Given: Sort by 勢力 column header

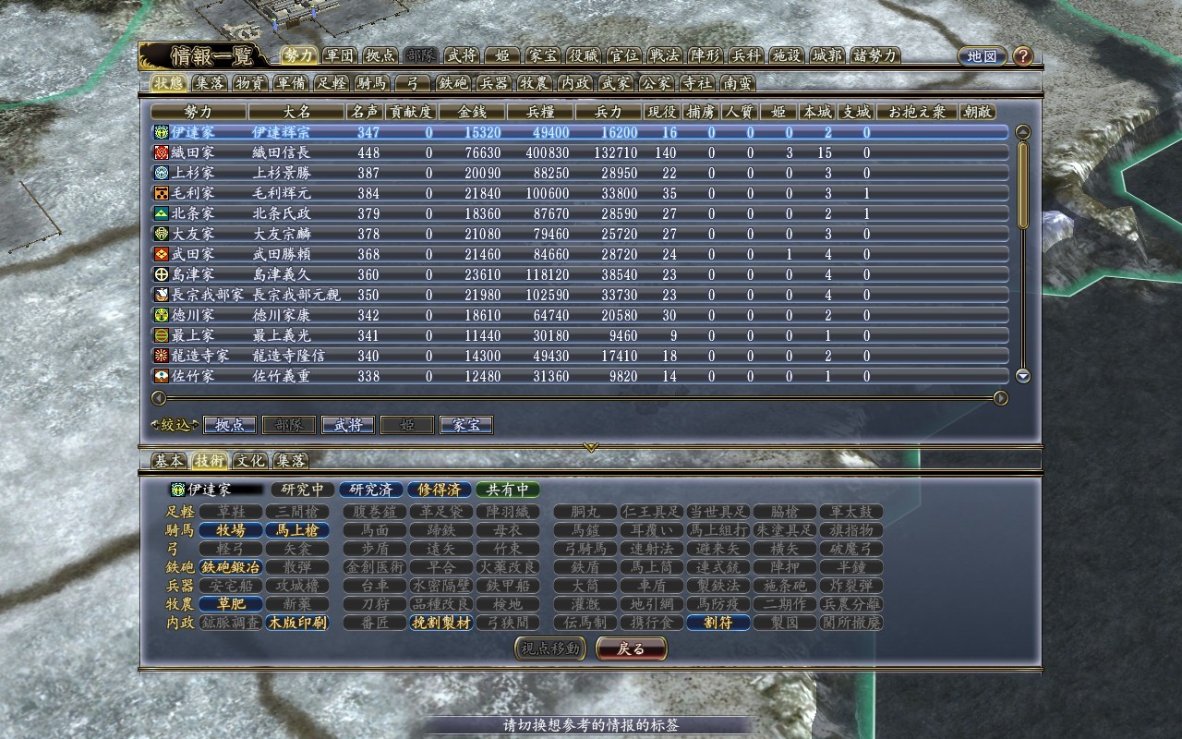Looking at the screenshot, I should 199,111.
